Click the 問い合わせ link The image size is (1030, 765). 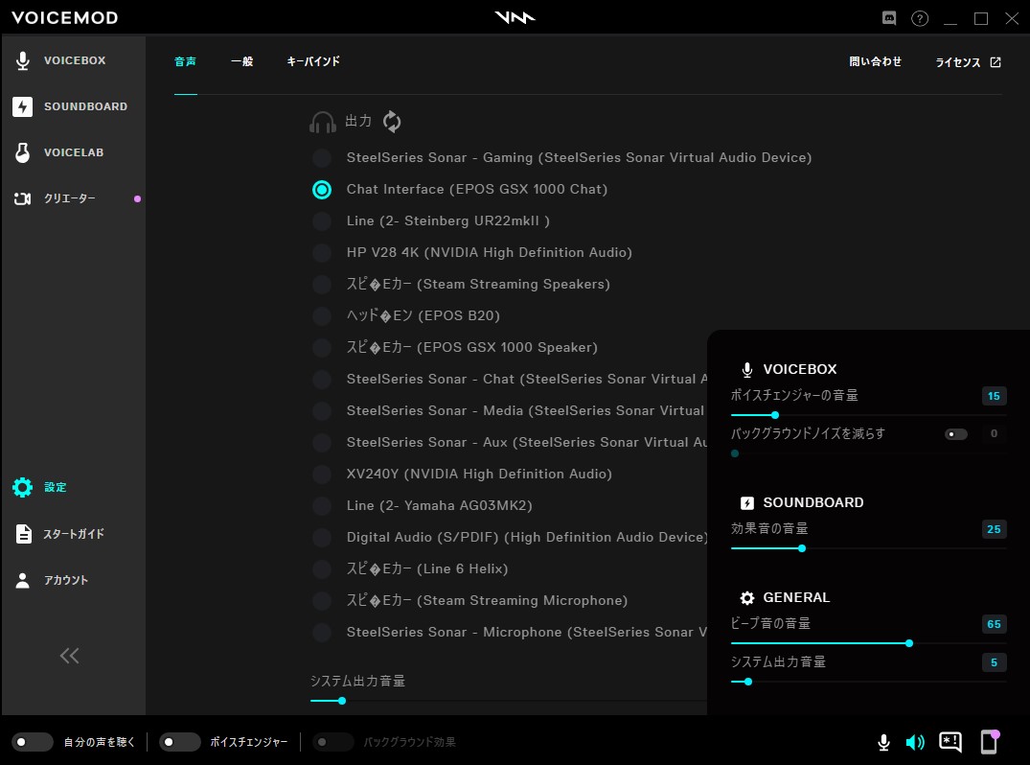[875, 61]
